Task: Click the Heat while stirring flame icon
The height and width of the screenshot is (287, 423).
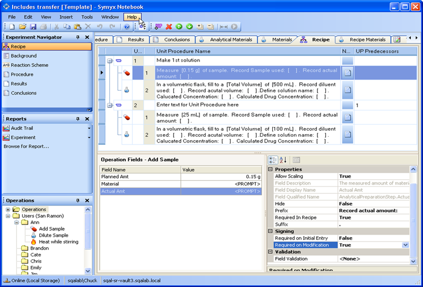Action: (x=34, y=242)
